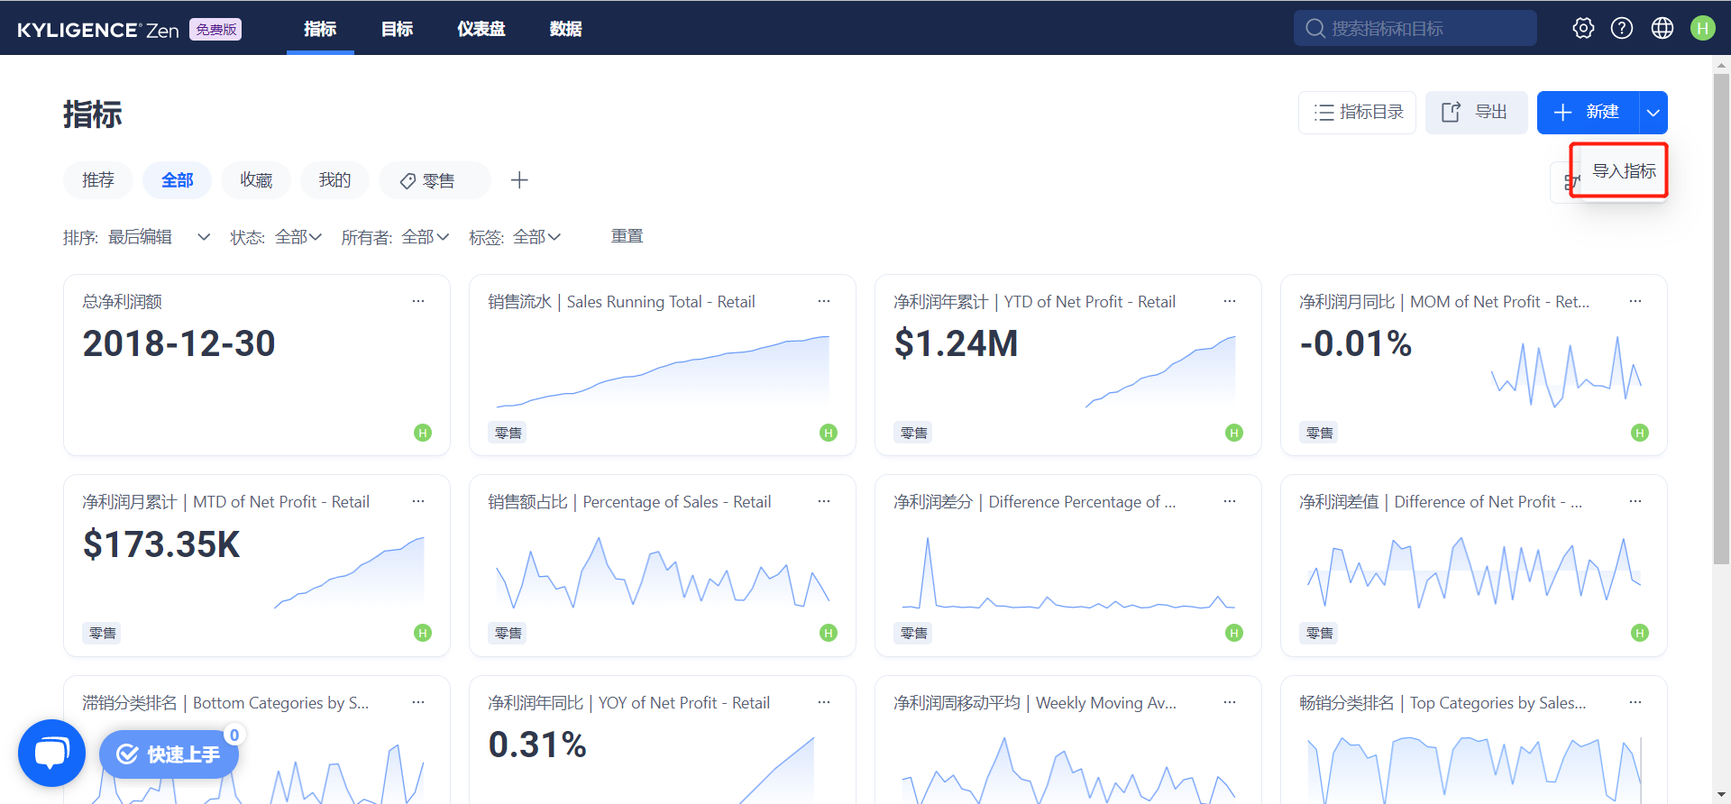Open more options on Difference Percentage card
The image size is (1731, 804).
click(x=1230, y=501)
